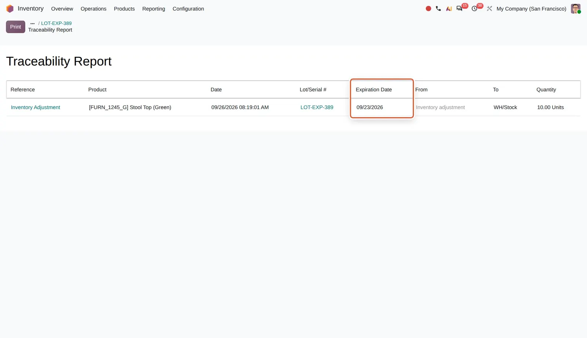587x338 pixels.
Task: Open the messages icon with 15 badge
Action: click(x=459, y=8)
